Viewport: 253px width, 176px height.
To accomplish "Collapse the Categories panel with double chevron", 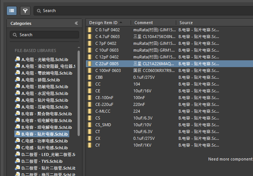I will (x=76, y=23).
